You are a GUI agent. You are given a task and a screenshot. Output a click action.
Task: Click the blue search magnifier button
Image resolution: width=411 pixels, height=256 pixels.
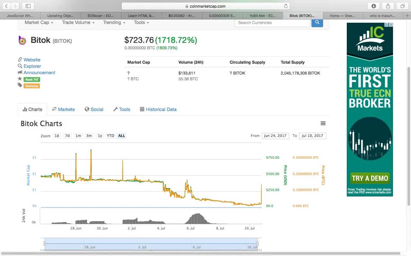pos(317,22)
